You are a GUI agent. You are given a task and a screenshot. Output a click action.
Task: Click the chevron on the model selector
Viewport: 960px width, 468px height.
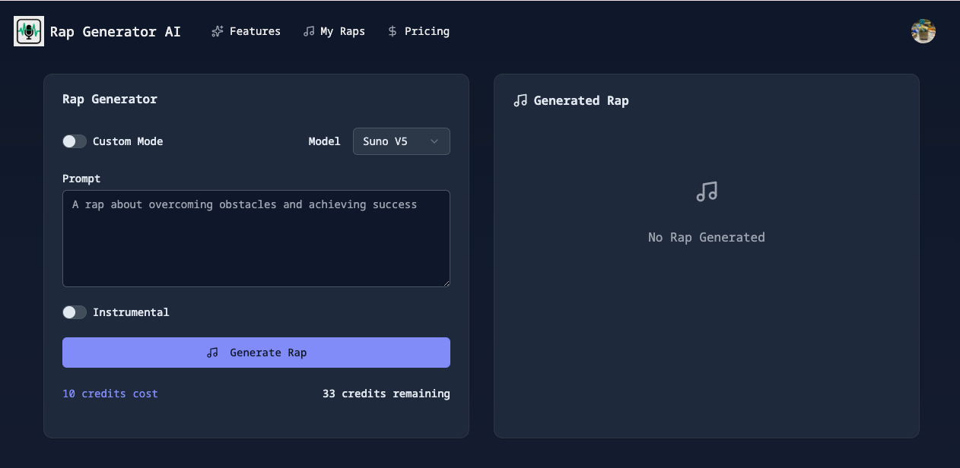pos(434,141)
